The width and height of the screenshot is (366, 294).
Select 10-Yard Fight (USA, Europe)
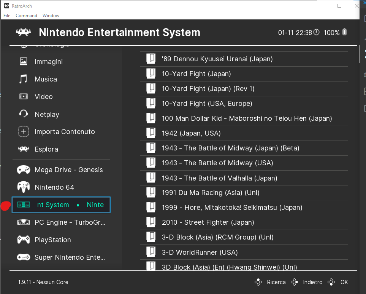[x=244, y=104]
